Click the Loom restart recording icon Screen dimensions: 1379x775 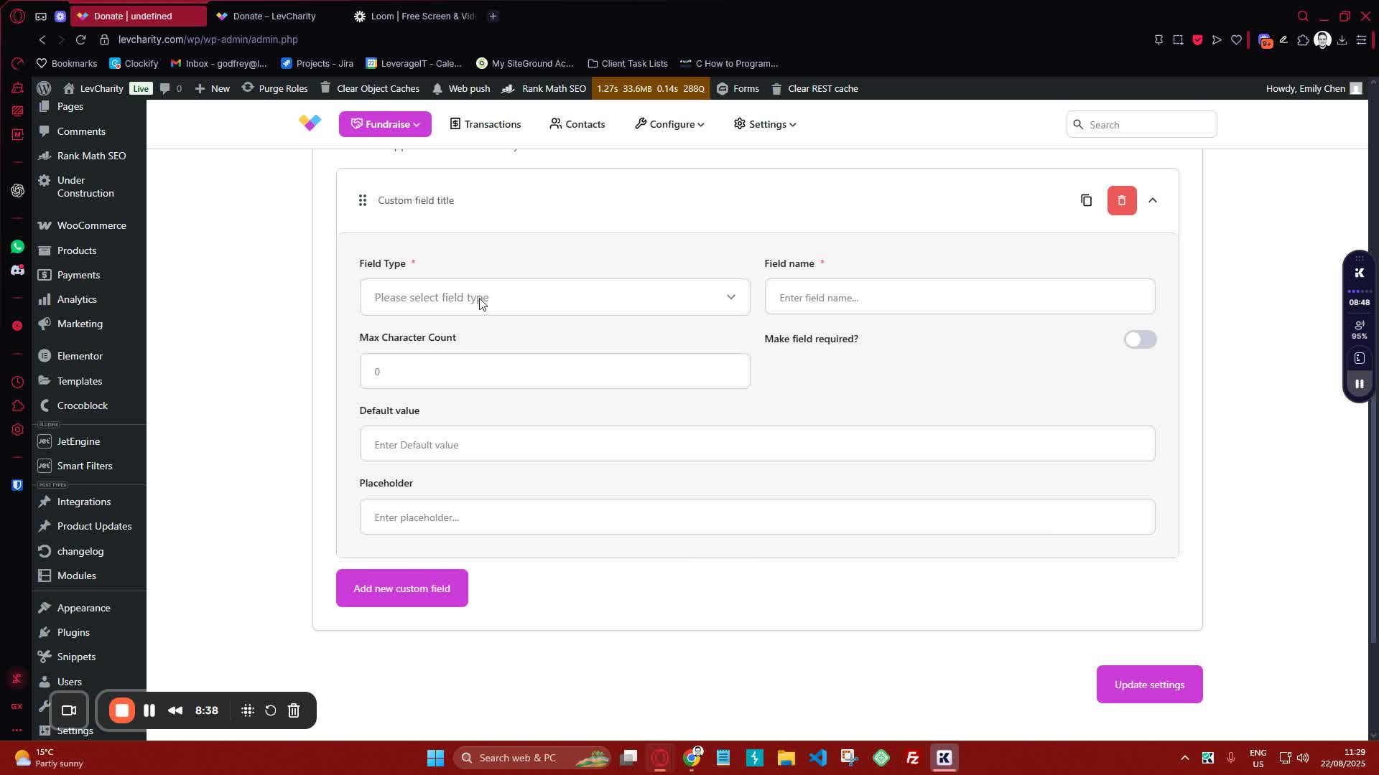tap(271, 710)
